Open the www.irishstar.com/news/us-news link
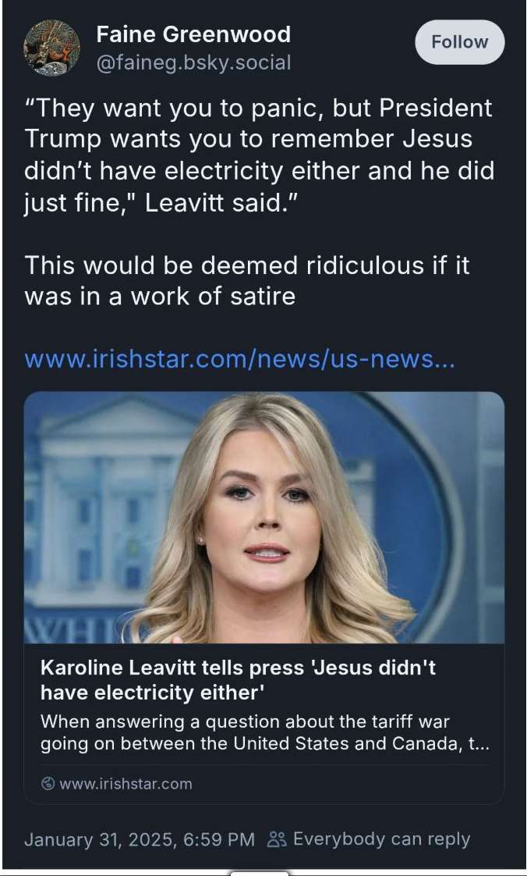This screenshot has height=876, width=527. (240, 360)
